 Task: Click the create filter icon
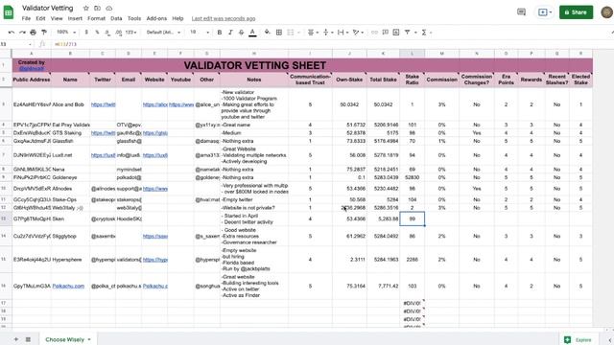tap(407, 32)
